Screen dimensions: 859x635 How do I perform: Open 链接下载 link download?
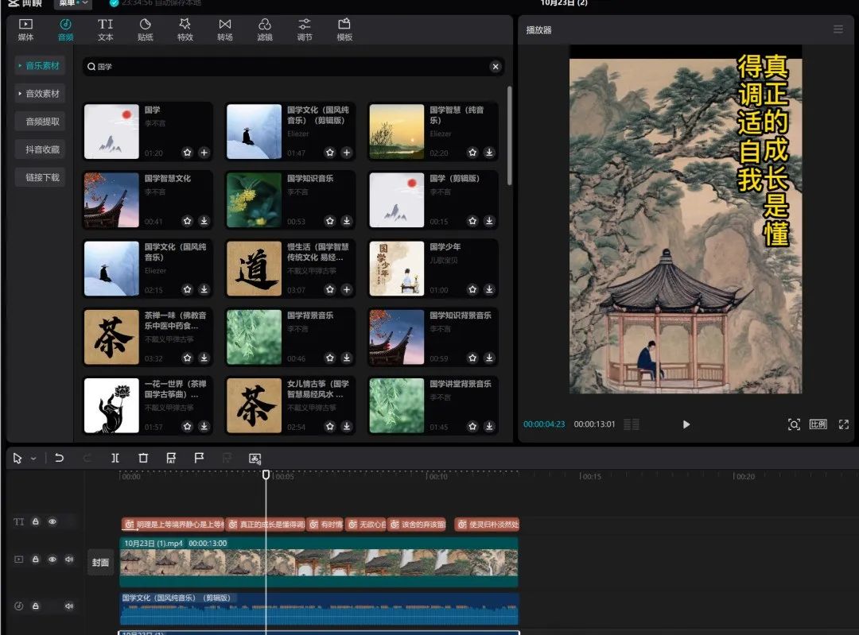[40, 177]
